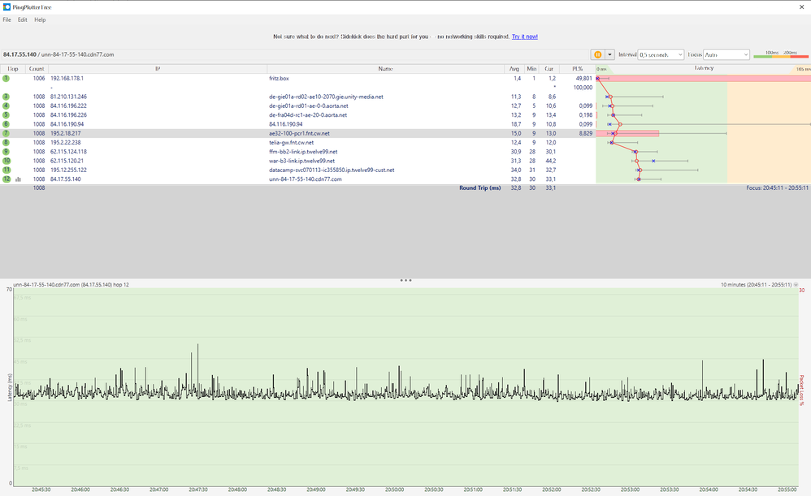Click the hop 1 green circle icon
Screen dimensions: 811x496
pos(6,78)
